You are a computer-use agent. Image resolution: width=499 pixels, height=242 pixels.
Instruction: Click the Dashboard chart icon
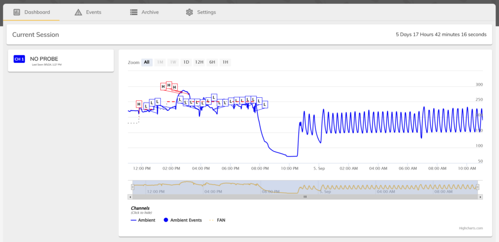point(17,12)
